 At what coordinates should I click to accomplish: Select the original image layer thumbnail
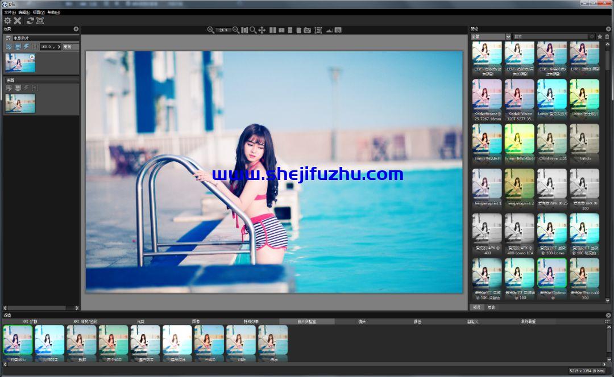click(x=20, y=103)
